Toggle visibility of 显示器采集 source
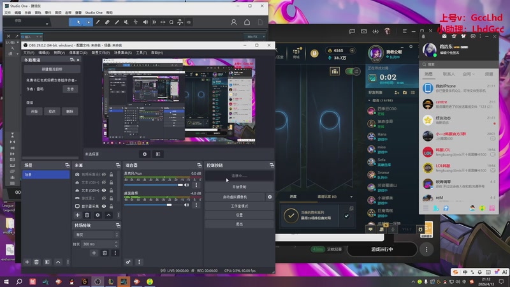 [104, 207]
